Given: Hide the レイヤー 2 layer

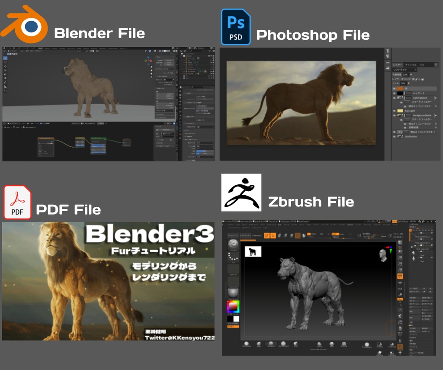Looking at the screenshot, I should point(394,93).
